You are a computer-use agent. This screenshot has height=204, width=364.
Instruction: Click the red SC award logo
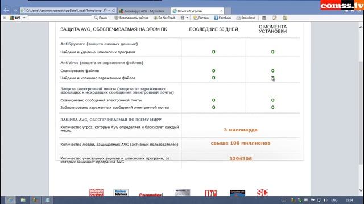(x=262, y=192)
